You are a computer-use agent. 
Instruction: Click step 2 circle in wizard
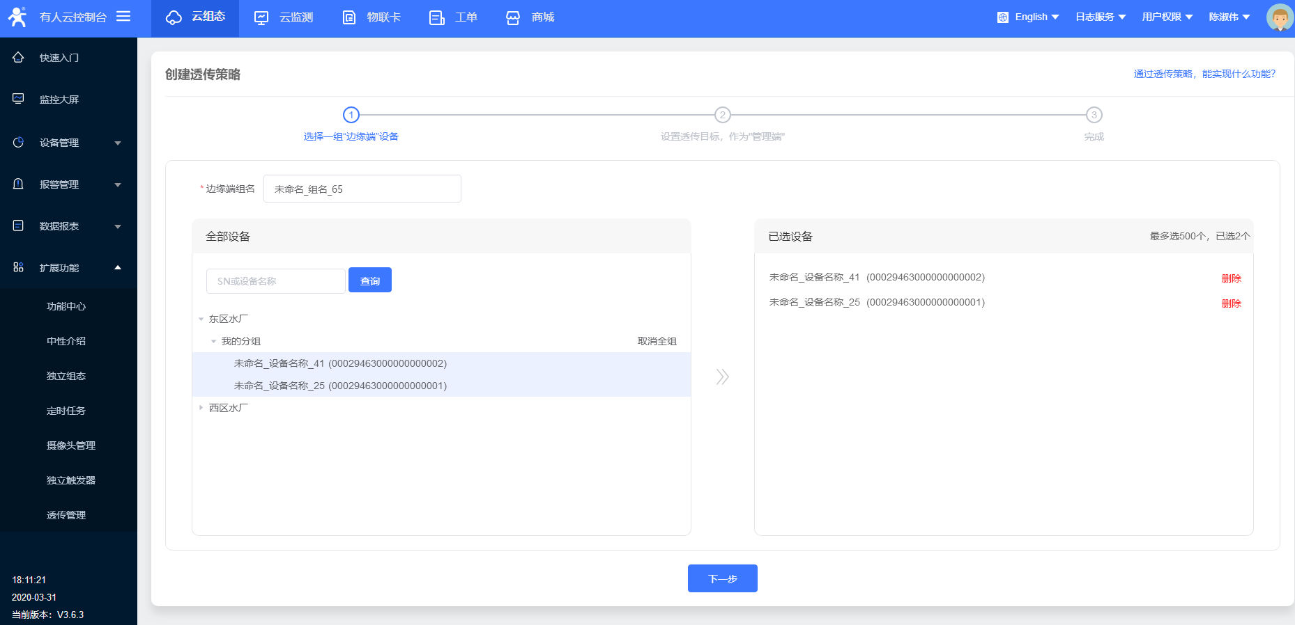(x=723, y=115)
